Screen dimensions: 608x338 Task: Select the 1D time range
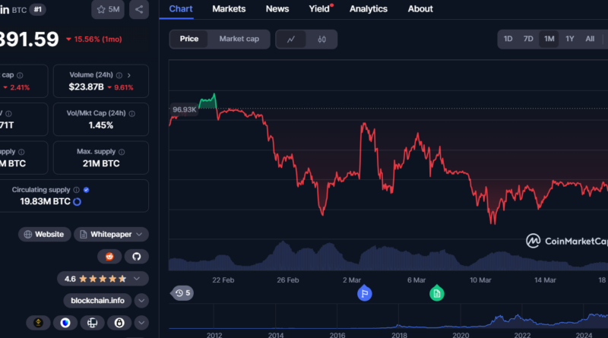(x=508, y=39)
